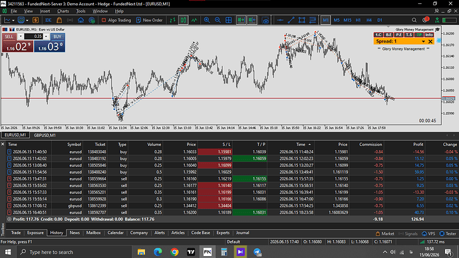Select the M1 timeframe
459x258 pixels.
[x=325, y=20]
